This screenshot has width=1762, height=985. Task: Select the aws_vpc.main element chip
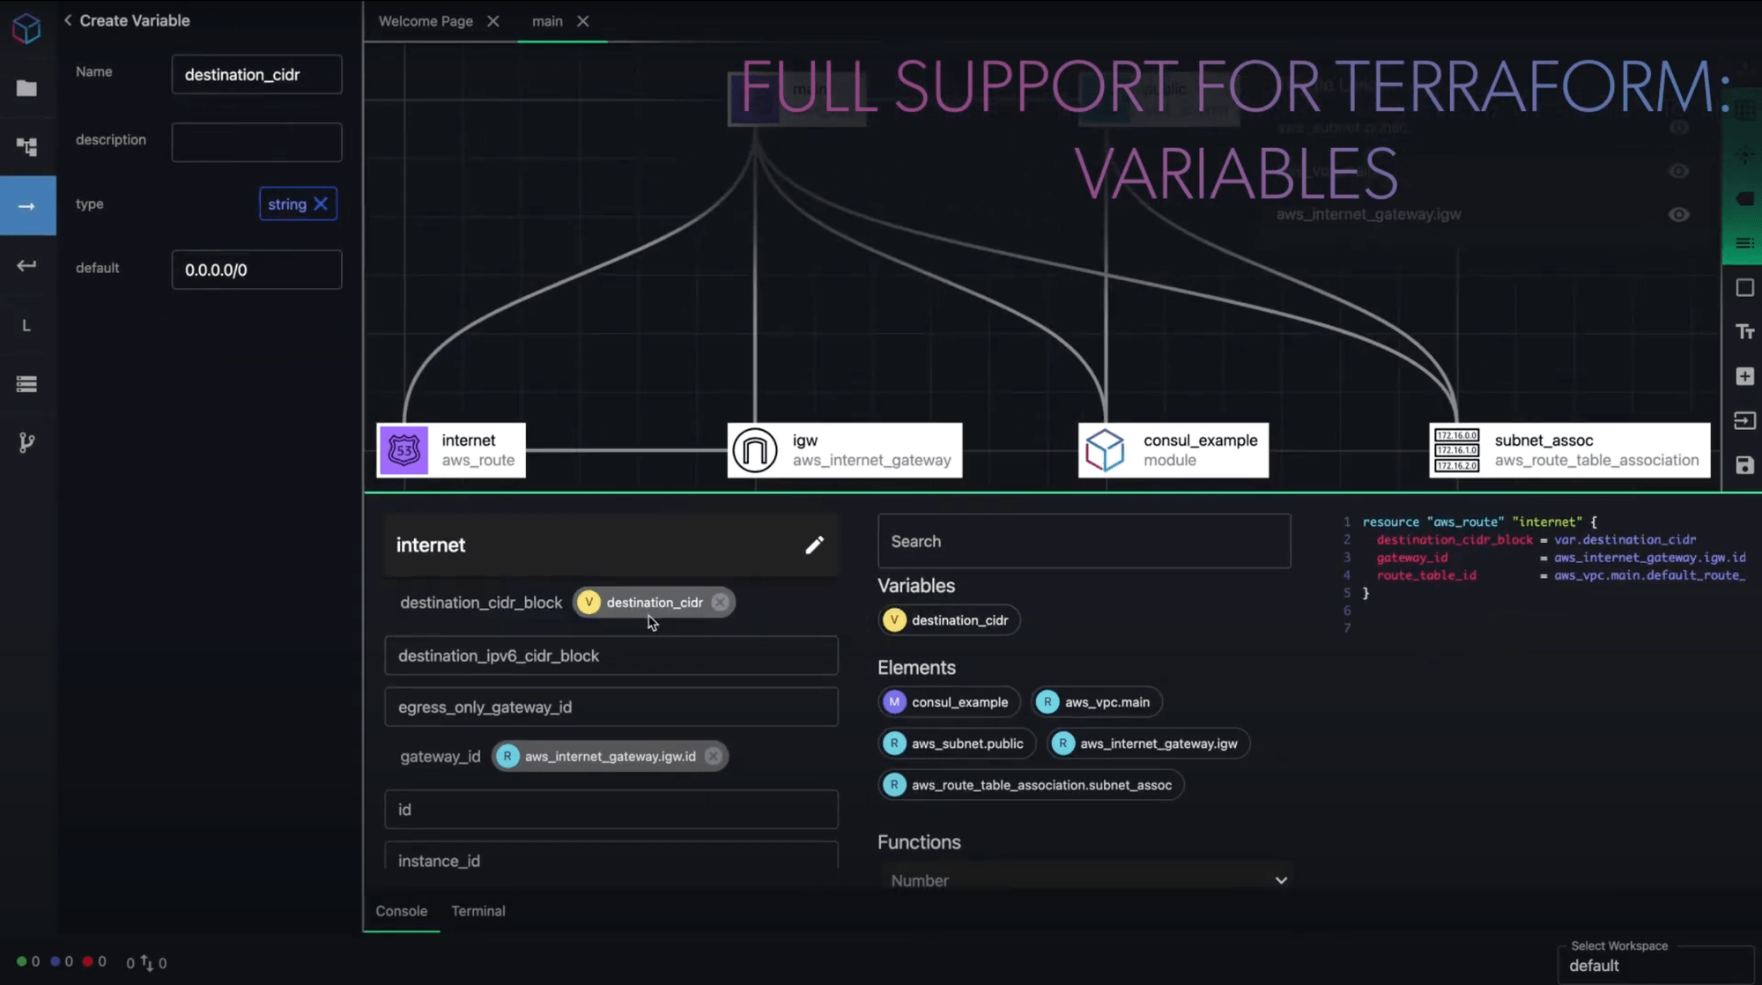point(1097,702)
